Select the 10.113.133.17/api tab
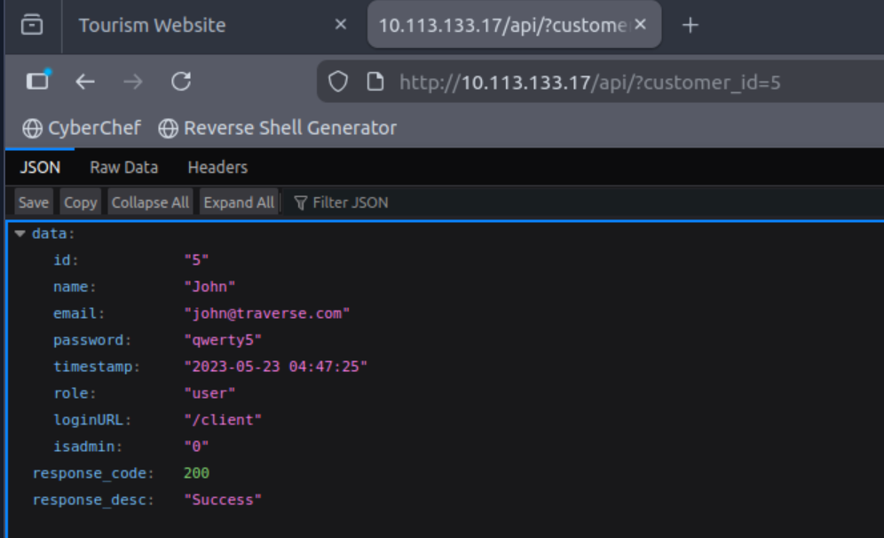884x538 pixels. coord(514,25)
